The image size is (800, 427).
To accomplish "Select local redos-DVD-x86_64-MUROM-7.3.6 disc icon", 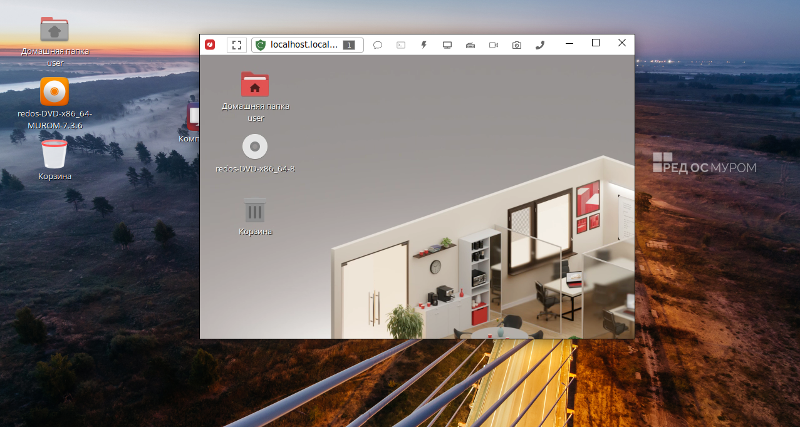I will (55, 91).
